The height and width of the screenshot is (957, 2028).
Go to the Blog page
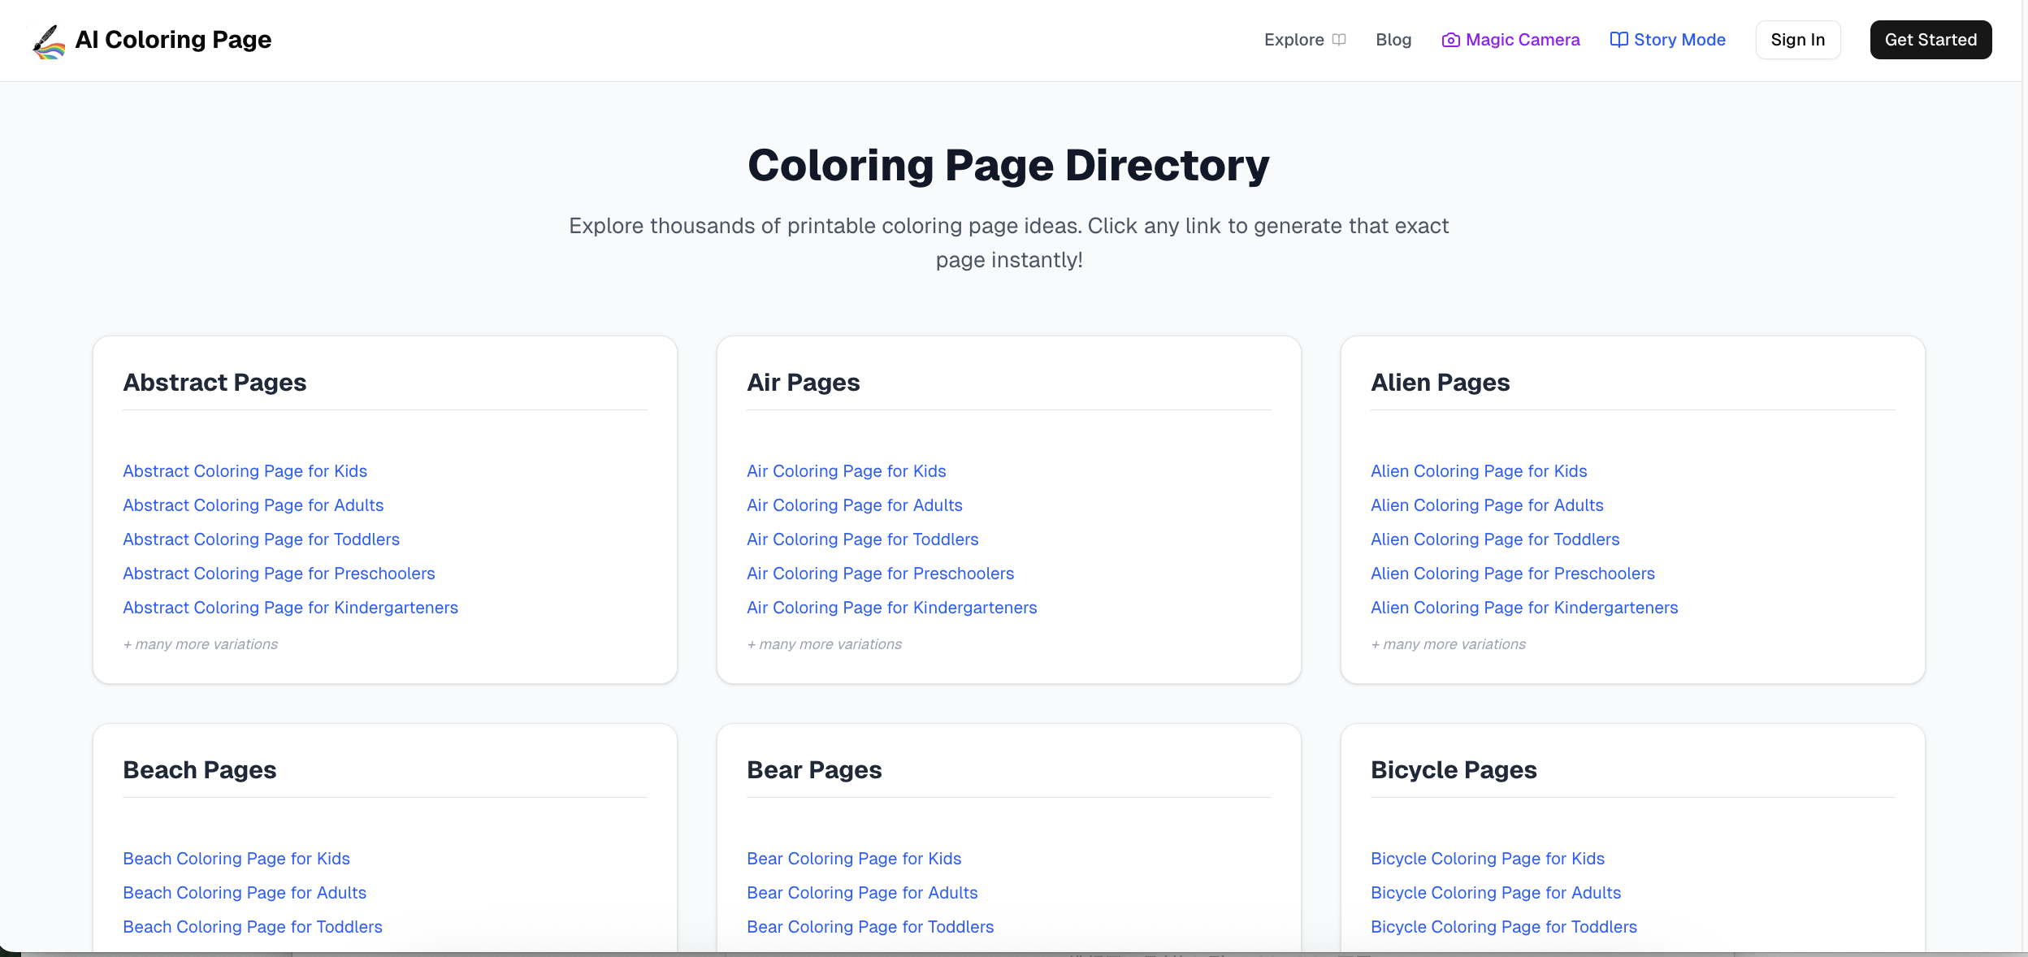coord(1393,40)
